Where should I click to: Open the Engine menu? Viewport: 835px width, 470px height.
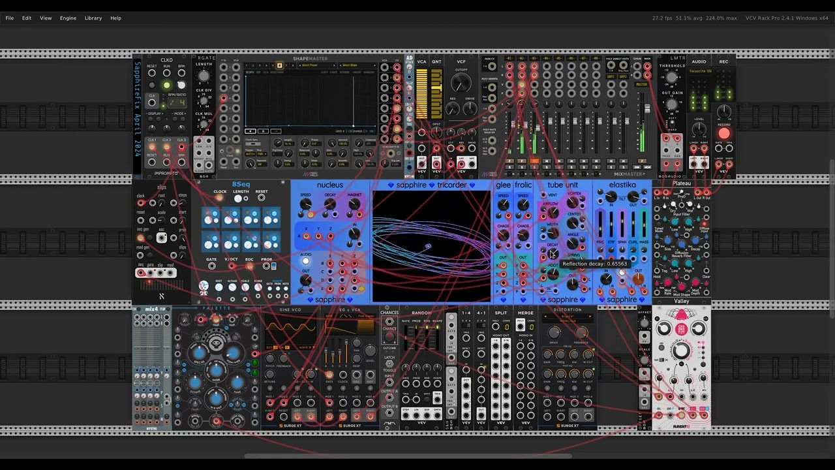tap(68, 18)
